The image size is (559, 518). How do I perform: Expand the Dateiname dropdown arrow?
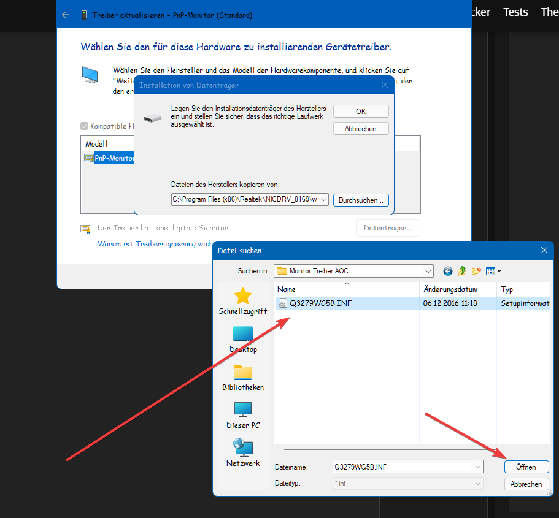(478, 467)
